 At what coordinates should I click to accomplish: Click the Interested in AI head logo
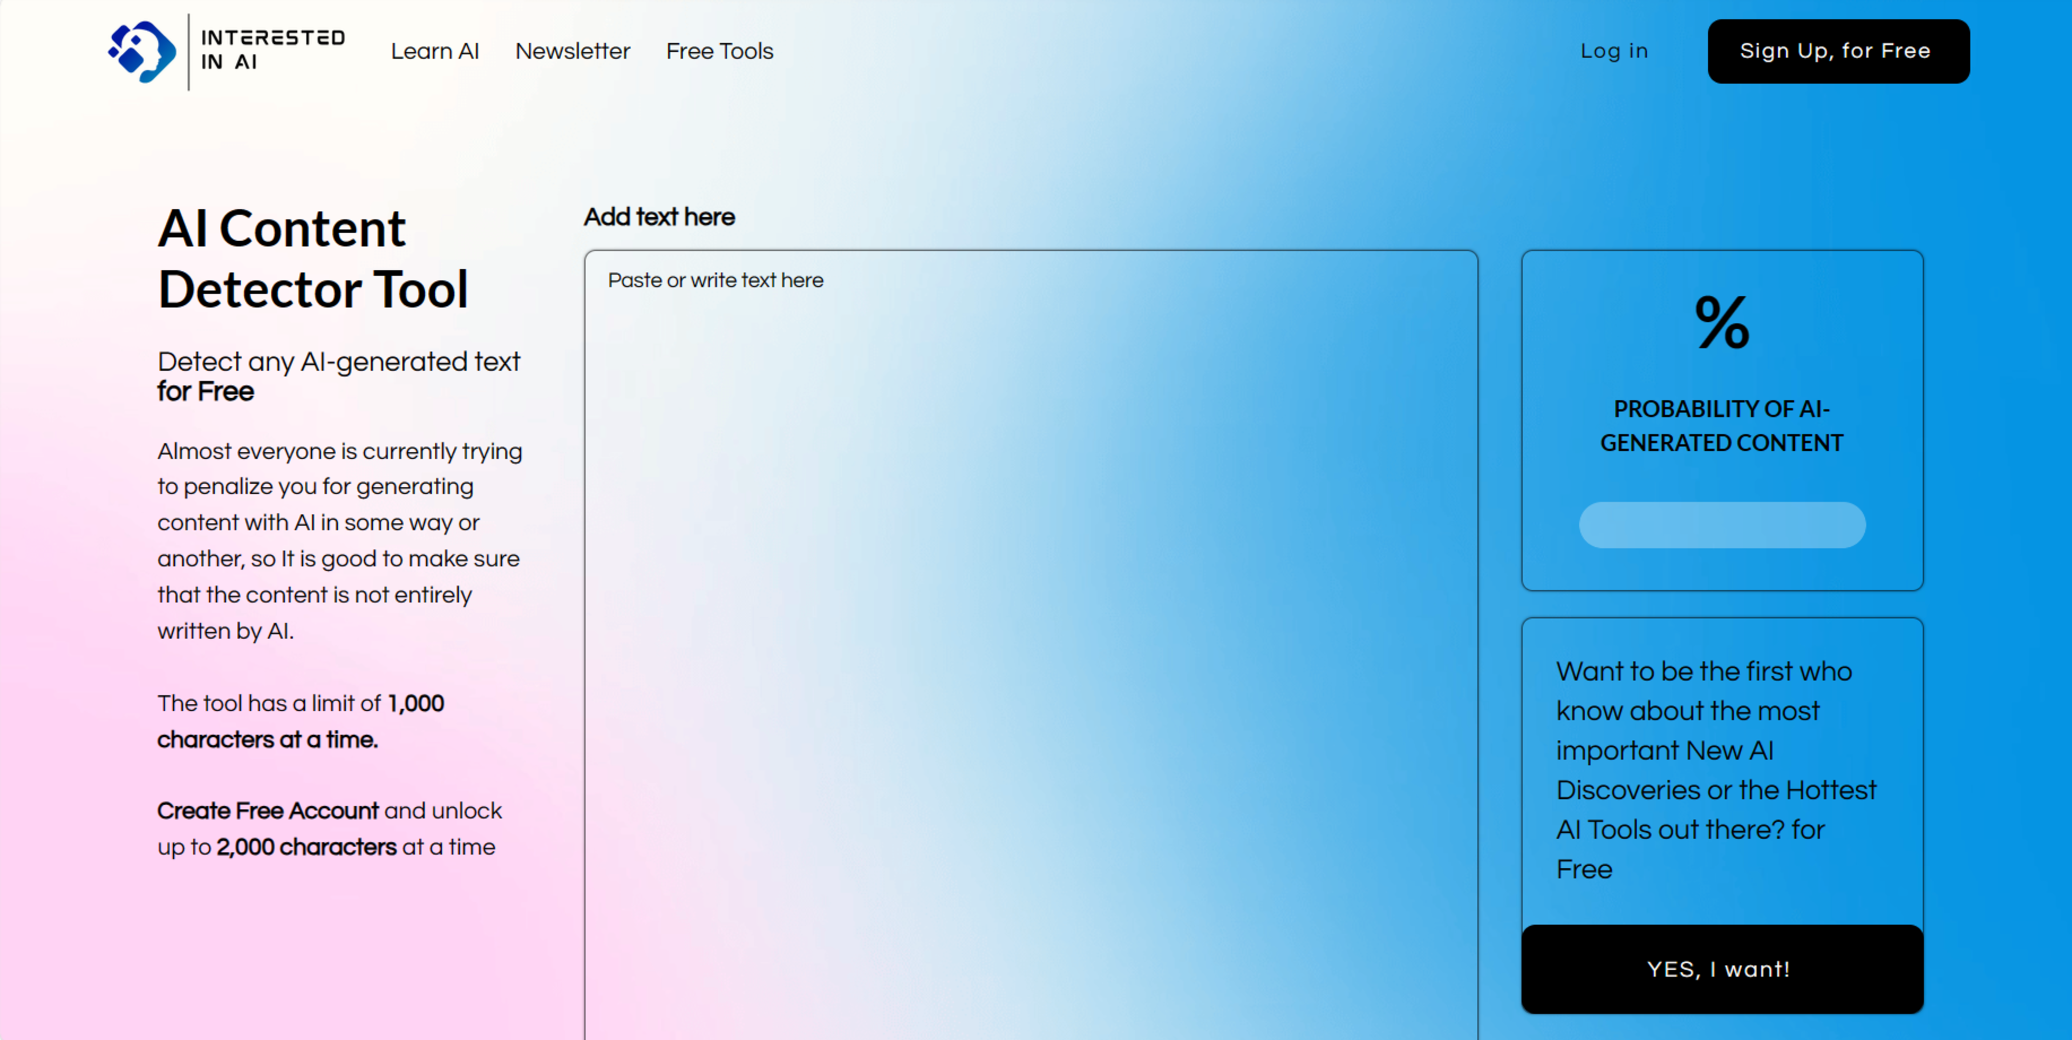click(142, 51)
